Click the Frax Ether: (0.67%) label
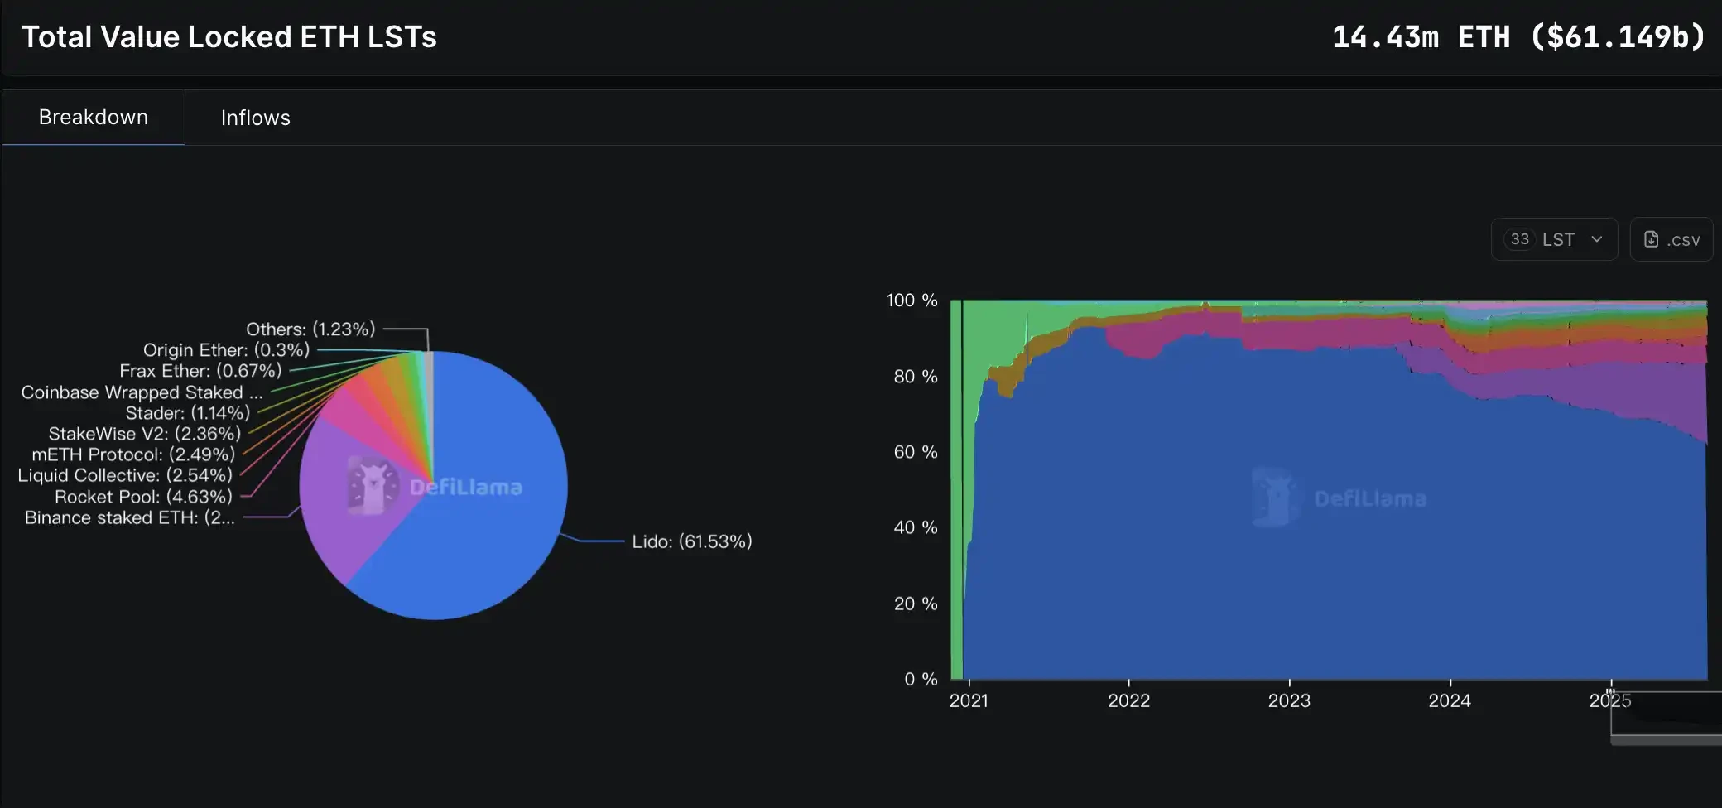Image resolution: width=1722 pixels, height=808 pixels. [200, 371]
